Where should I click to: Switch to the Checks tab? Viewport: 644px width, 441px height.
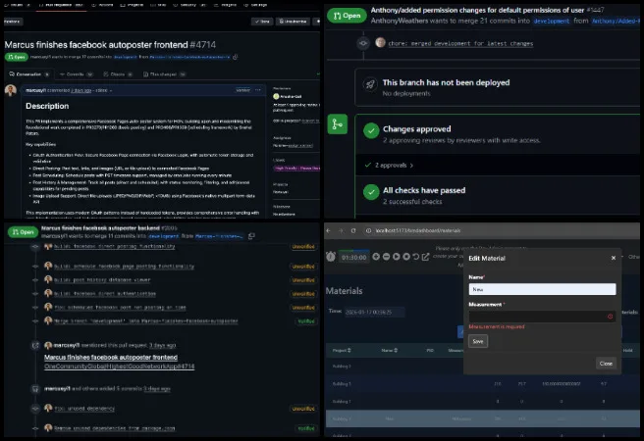pyautogui.click(x=118, y=74)
